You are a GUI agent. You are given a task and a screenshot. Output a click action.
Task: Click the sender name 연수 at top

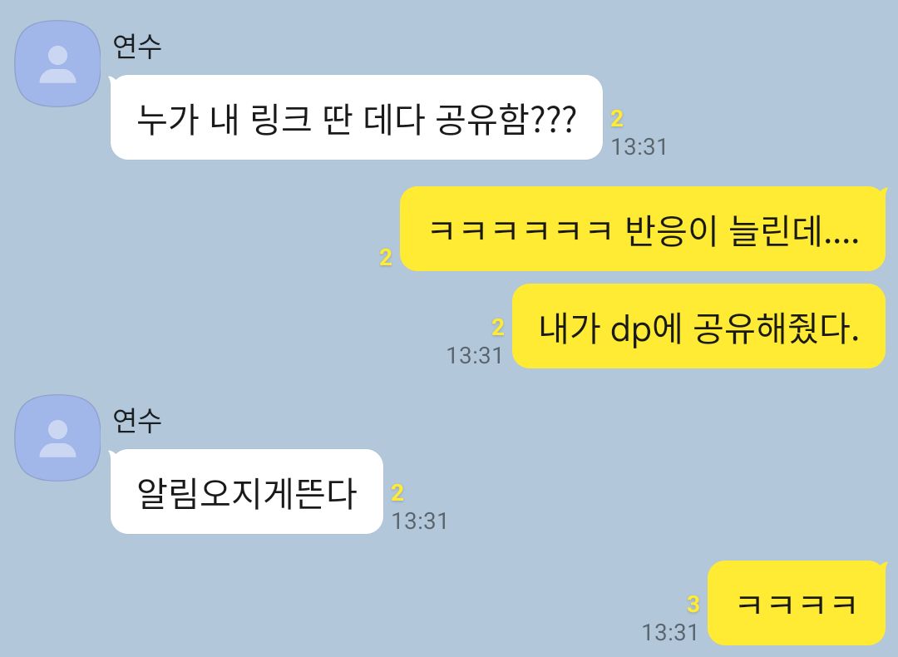pos(137,47)
